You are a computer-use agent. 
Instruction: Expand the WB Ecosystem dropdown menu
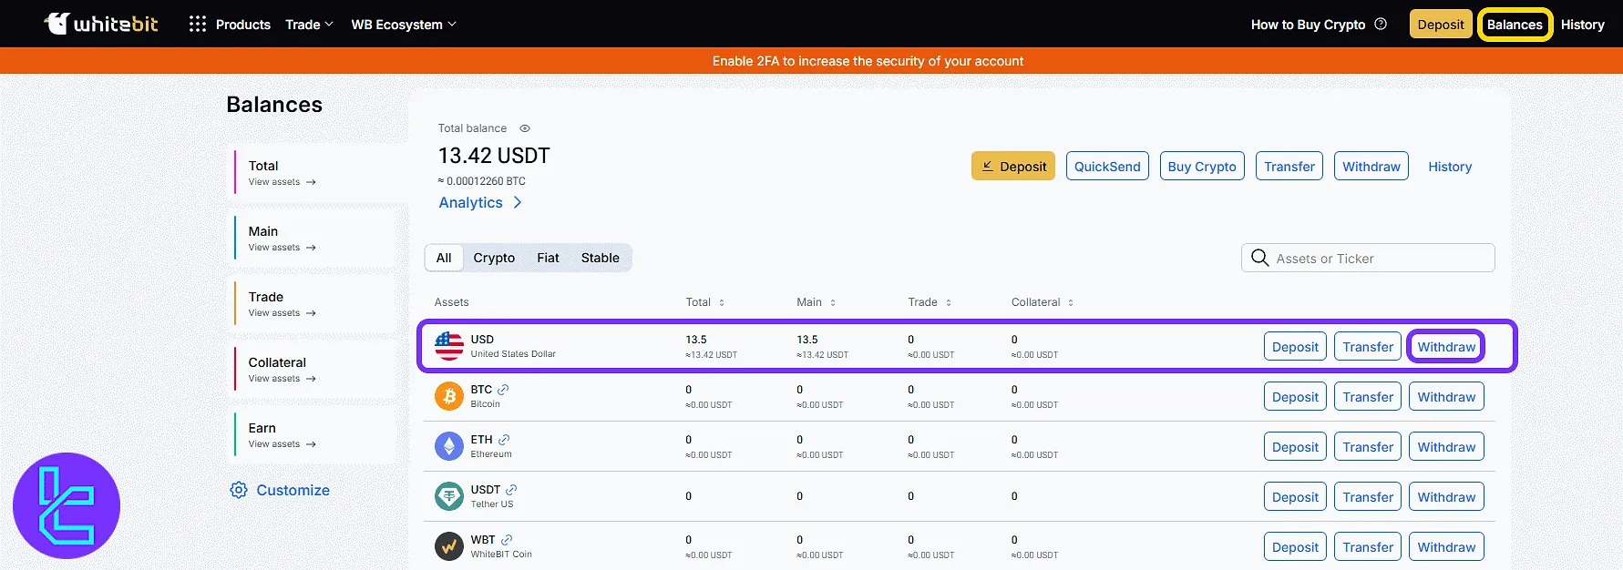click(404, 25)
